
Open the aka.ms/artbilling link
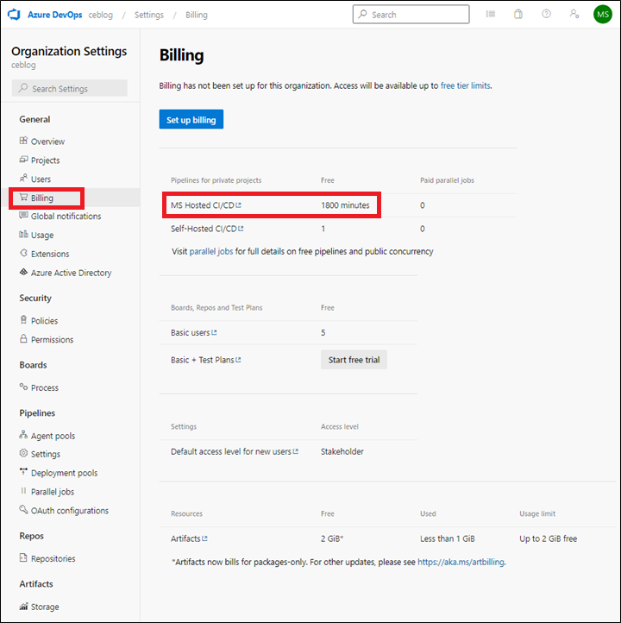click(461, 562)
